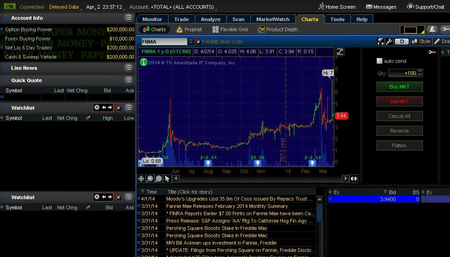Click the chart expand/compress time axis icon

click(354, 179)
